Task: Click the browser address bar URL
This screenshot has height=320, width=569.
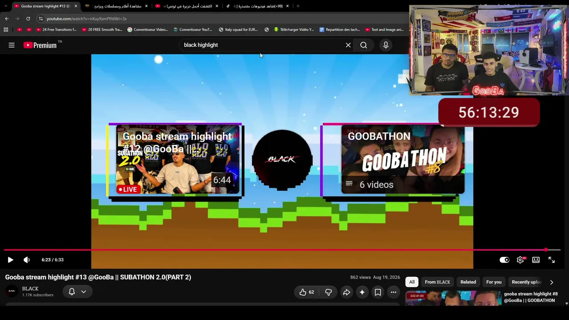Action: (87, 19)
